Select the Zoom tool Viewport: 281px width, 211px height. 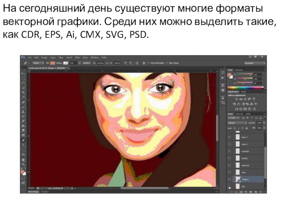pyautogui.click(x=23, y=164)
